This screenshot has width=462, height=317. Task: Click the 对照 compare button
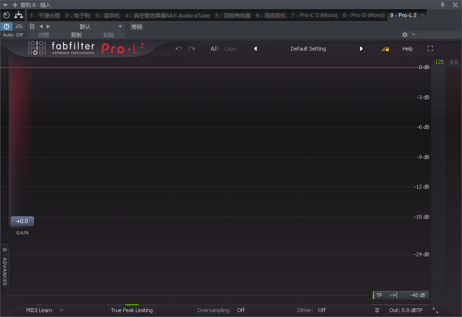tap(44, 35)
